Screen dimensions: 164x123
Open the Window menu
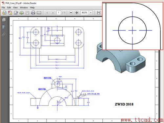(24, 8)
